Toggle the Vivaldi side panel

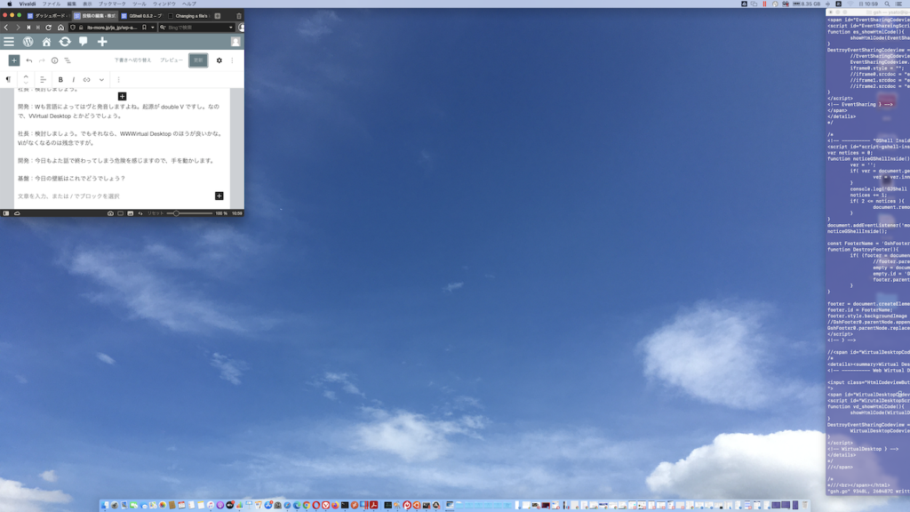pyautogui.click(x=6, y=213)
